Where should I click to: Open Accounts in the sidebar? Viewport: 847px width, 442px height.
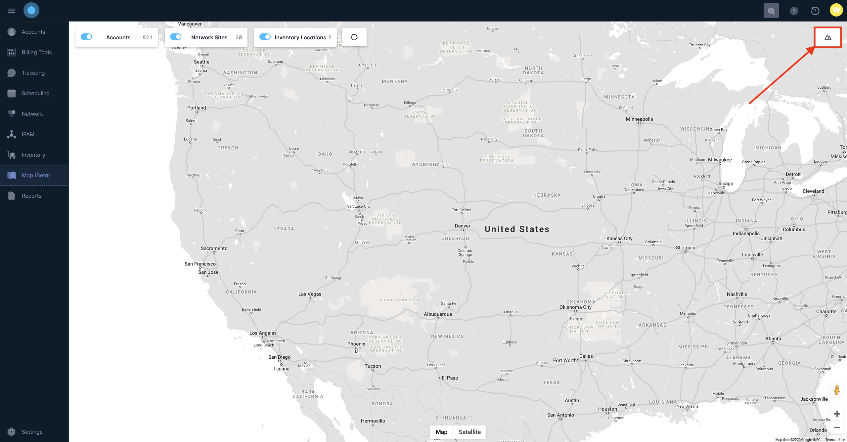tap(34, 32)
